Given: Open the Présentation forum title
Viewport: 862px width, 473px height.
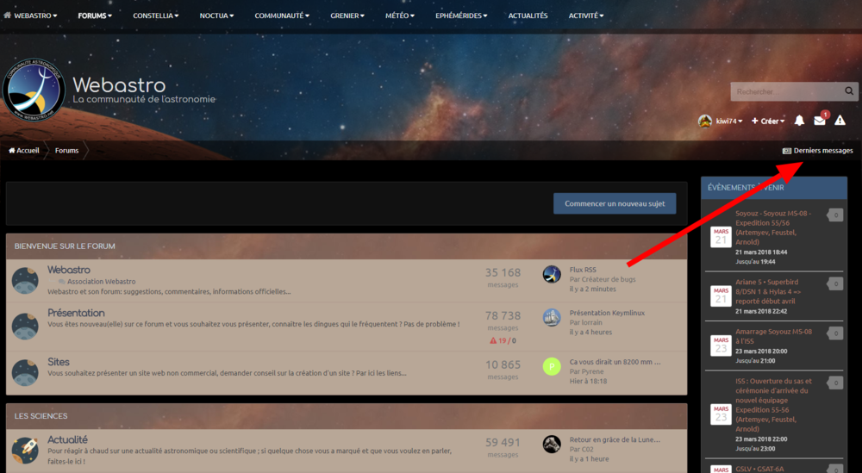Looking at the screenshot, I should point(76,313).
